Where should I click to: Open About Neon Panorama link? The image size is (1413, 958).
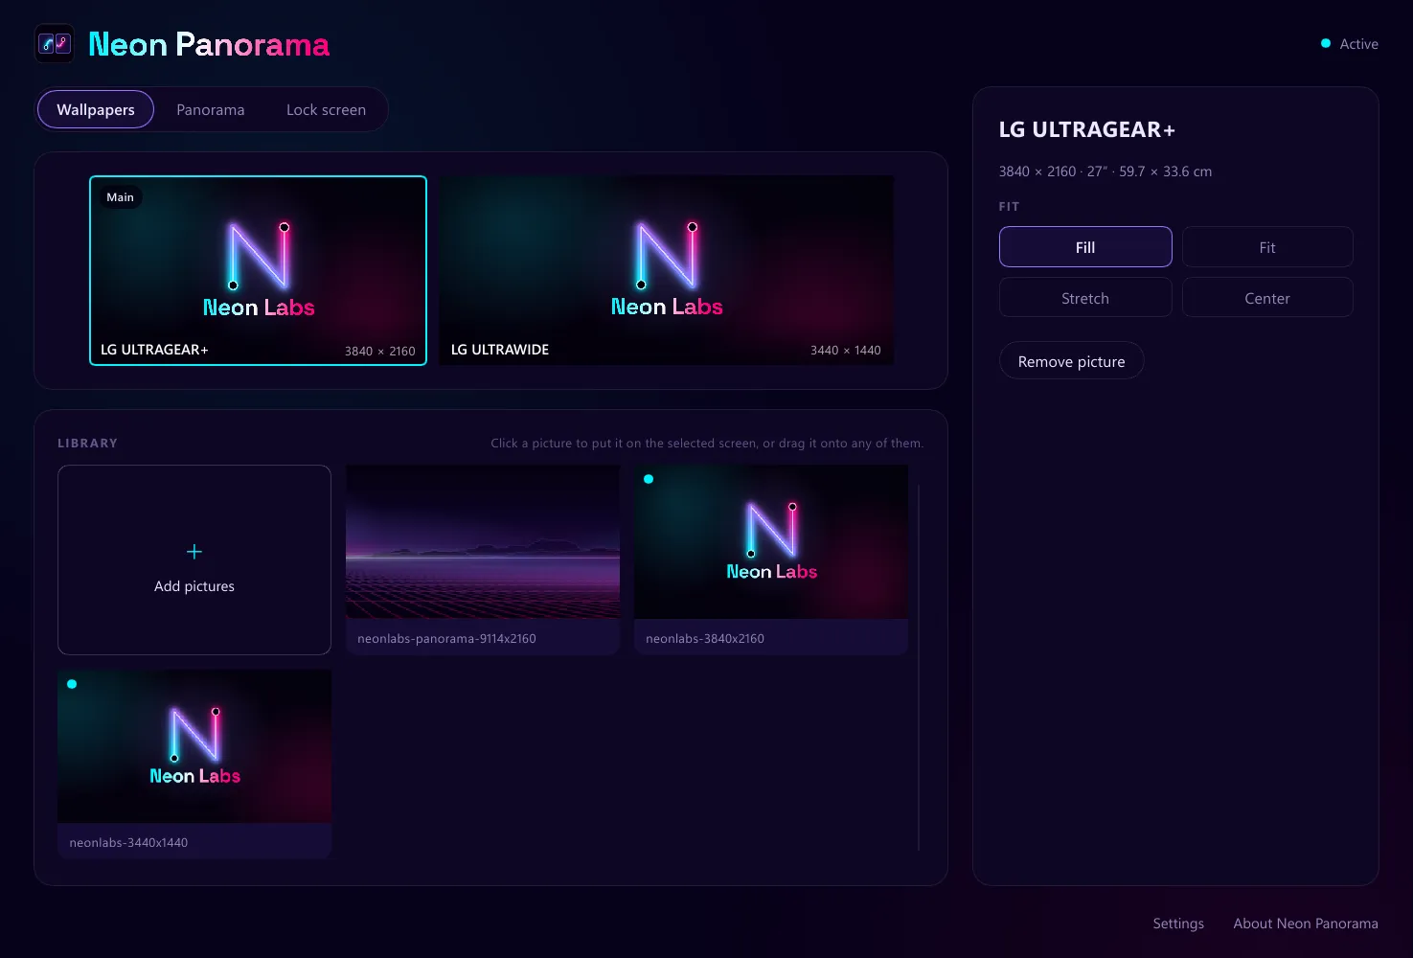[x=1306, y=924]
